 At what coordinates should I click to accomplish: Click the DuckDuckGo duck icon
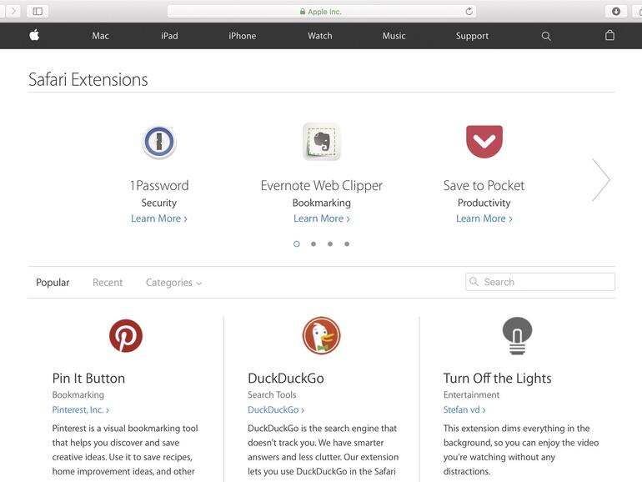[321, 335]
